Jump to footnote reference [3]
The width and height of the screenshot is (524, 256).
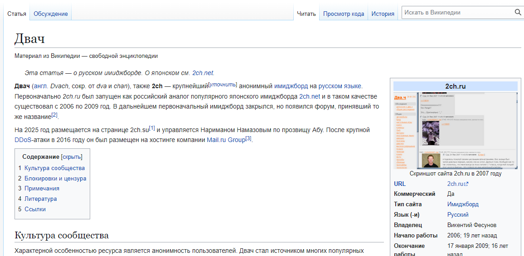coord(248,138)
